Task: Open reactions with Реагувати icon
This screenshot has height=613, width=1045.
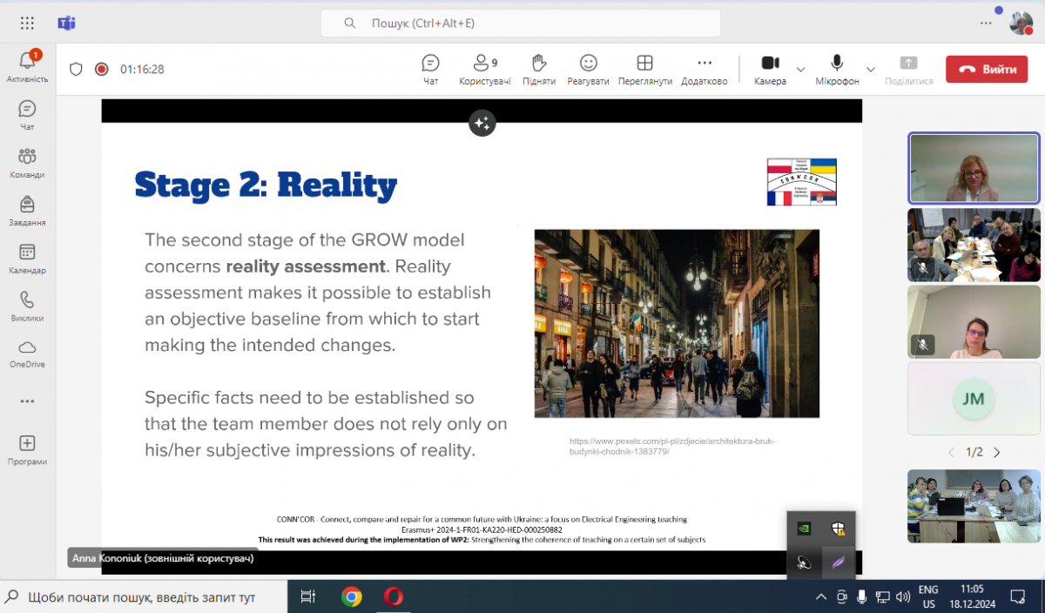Action: point(589,69)
